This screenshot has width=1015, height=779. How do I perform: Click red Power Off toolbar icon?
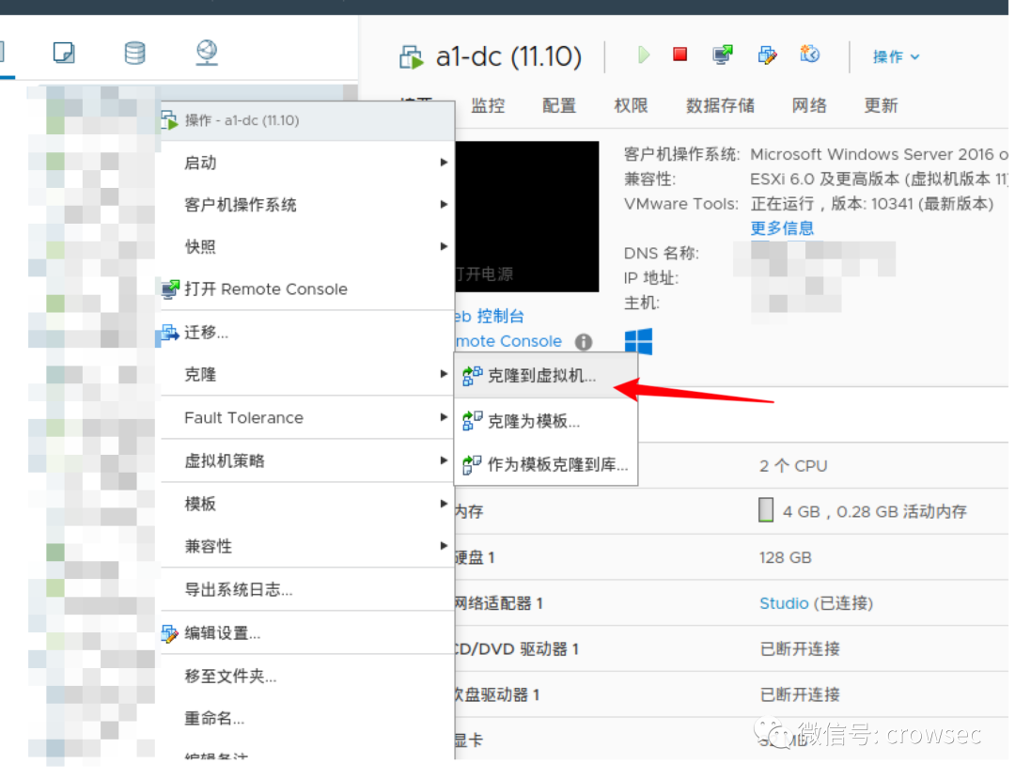pos(679,55)
